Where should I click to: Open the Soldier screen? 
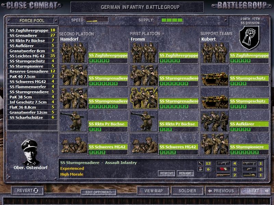pos(187,191)
